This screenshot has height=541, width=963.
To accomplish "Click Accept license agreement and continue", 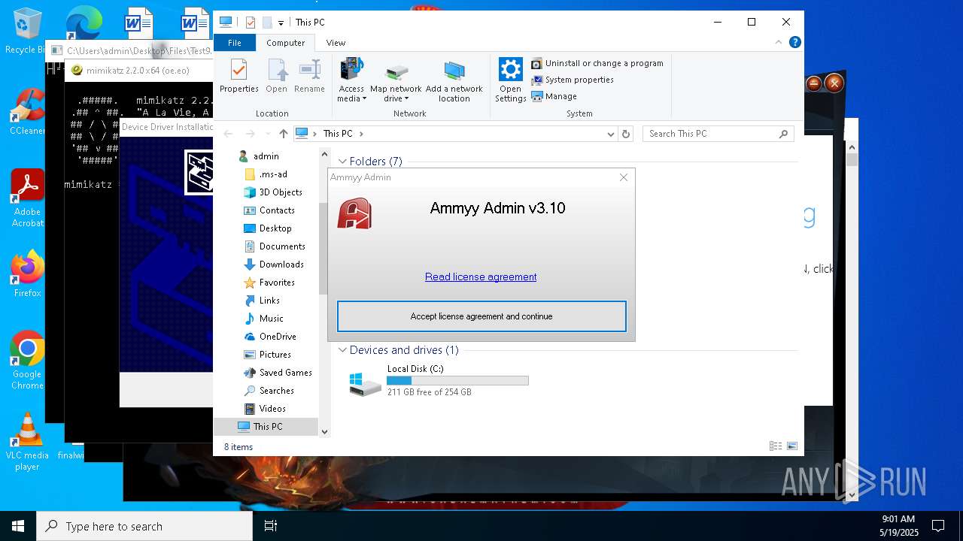I will (481, 316).
